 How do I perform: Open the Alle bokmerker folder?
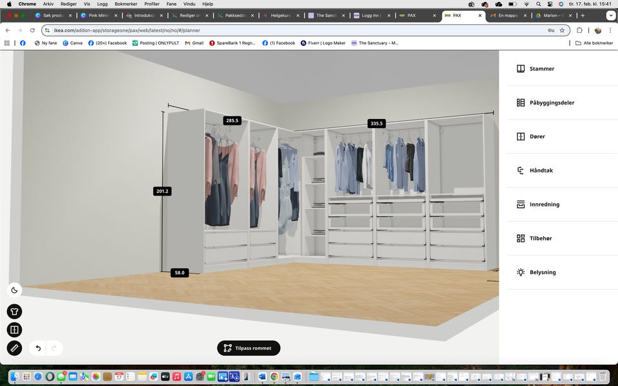[594, 43]
